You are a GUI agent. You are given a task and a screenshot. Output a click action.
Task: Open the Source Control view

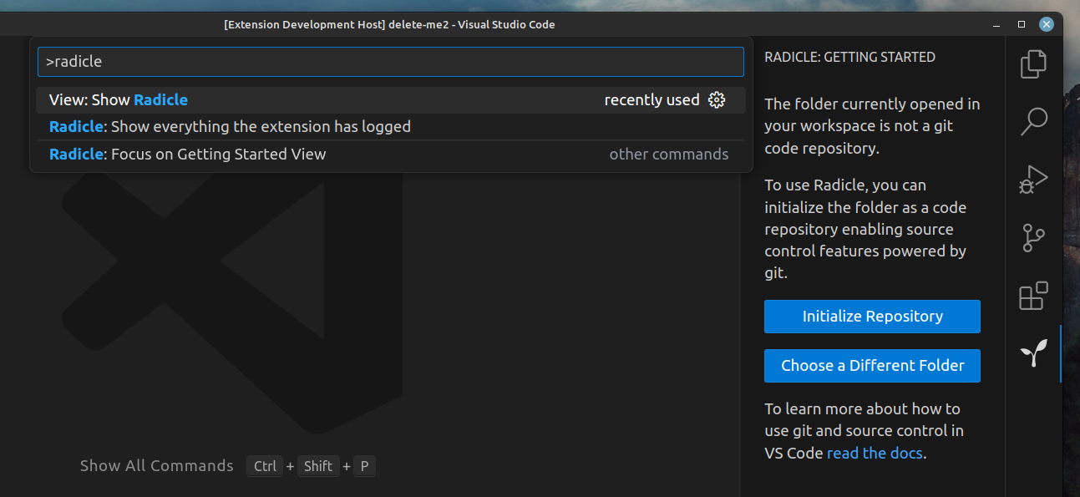point(1033,237)
